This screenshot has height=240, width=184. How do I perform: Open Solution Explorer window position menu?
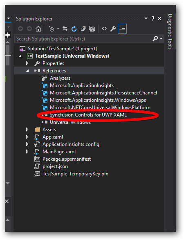146,18
